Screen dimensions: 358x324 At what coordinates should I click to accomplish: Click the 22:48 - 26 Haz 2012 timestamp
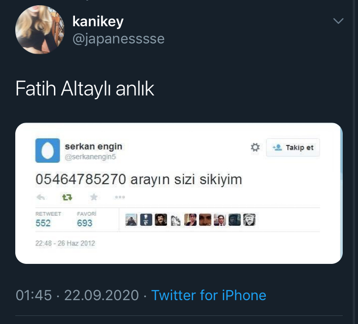[65, 243]
